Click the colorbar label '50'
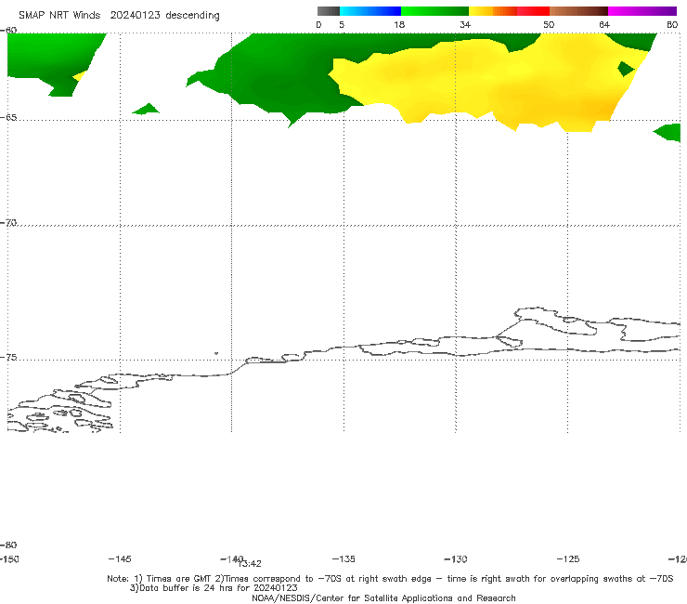Screen dimensions: 687x604 [549, 24]
